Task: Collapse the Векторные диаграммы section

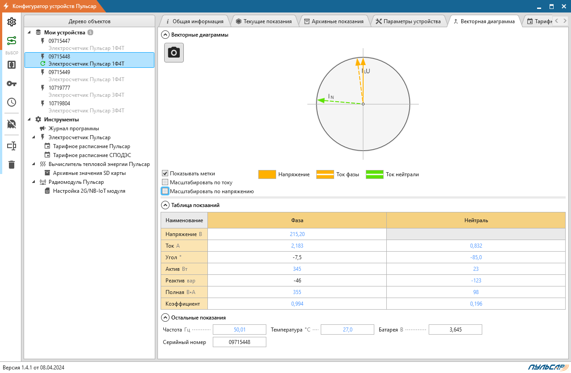Action: [165, 35]
